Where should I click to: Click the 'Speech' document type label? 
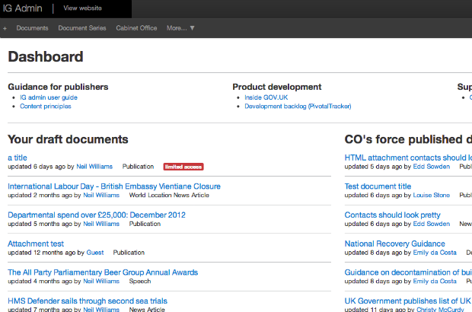coord(140,281)
